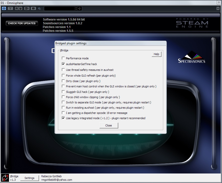Click the preset up/down stepper arrows
This screenshot has height=183, width=222.
76,9
